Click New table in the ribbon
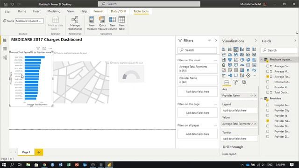 click(121, 23)
